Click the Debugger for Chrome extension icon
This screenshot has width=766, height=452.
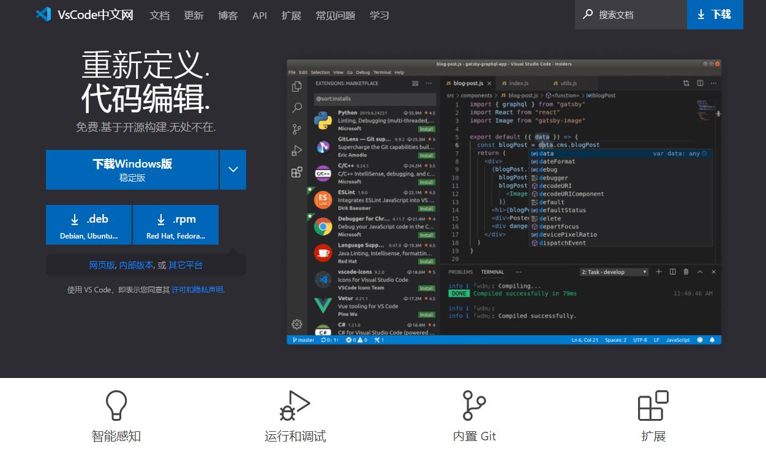click(x=323, y=227)
